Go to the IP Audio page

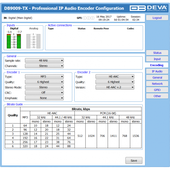[157, 71]
